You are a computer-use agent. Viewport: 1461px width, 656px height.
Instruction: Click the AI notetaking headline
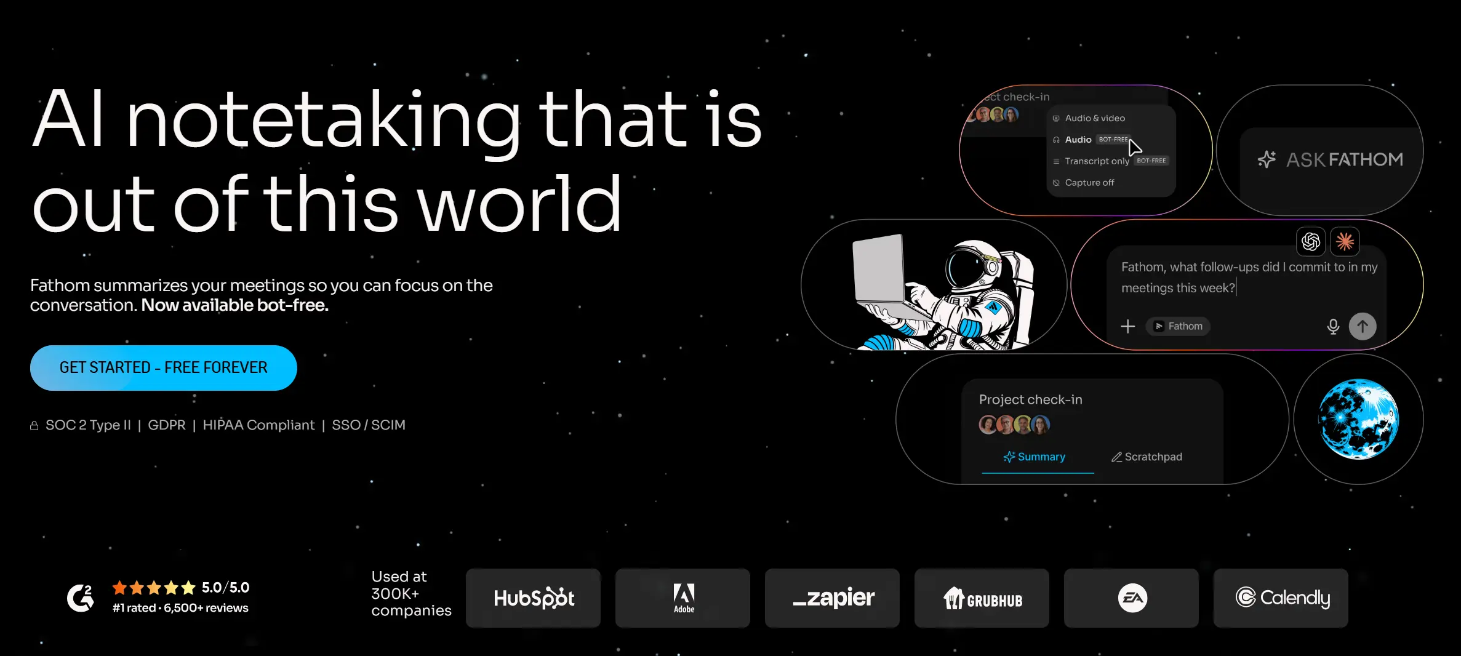(x=397, y=160)
